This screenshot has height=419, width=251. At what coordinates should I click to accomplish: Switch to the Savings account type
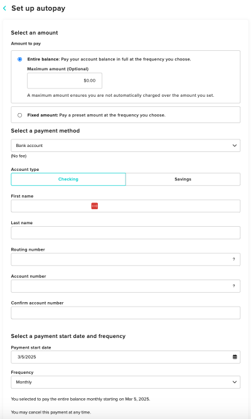point(183,179)
